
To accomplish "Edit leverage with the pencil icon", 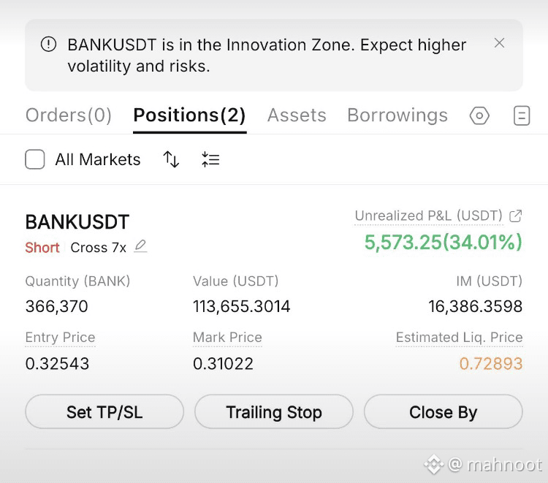I will tap(140, 246).
